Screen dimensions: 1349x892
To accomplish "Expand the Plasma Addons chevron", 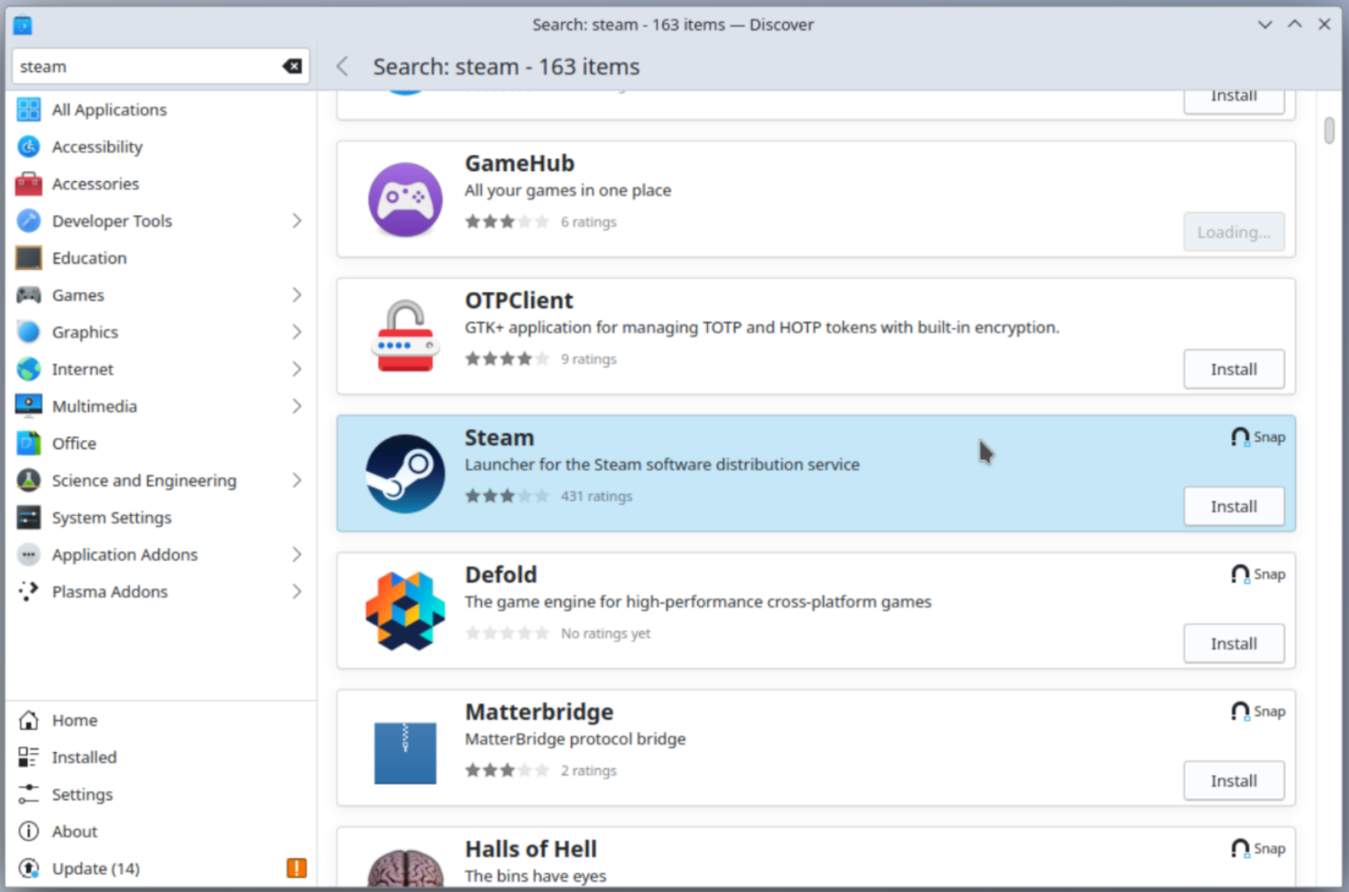I will 296,591.
